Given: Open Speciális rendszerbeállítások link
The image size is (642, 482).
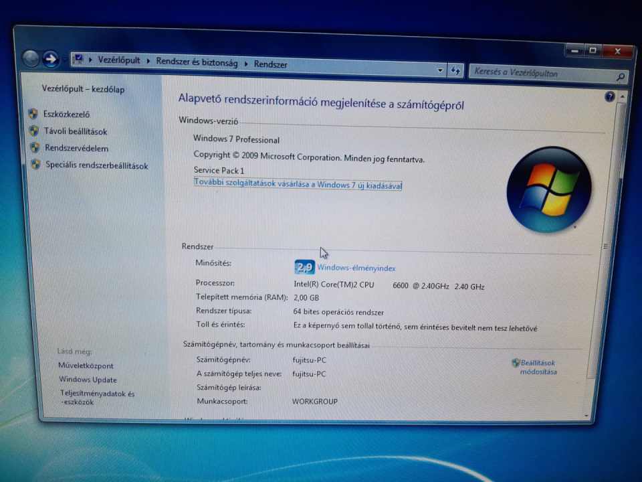Looking at the screenshot, I should tap(96, 165).
